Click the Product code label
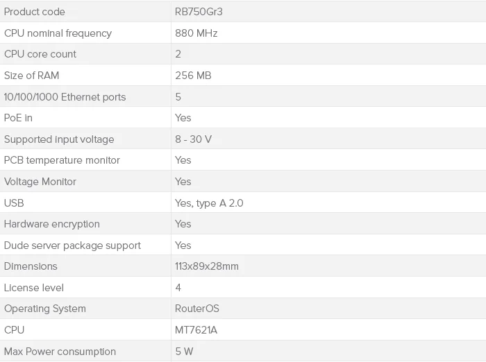 (35, 12)
